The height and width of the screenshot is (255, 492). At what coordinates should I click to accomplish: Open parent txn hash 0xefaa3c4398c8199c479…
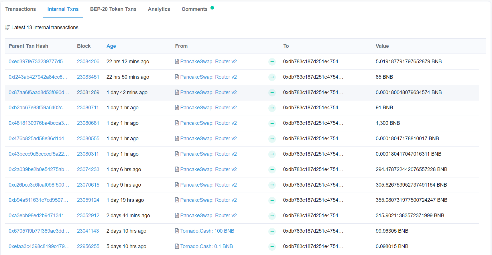point(39,246)
